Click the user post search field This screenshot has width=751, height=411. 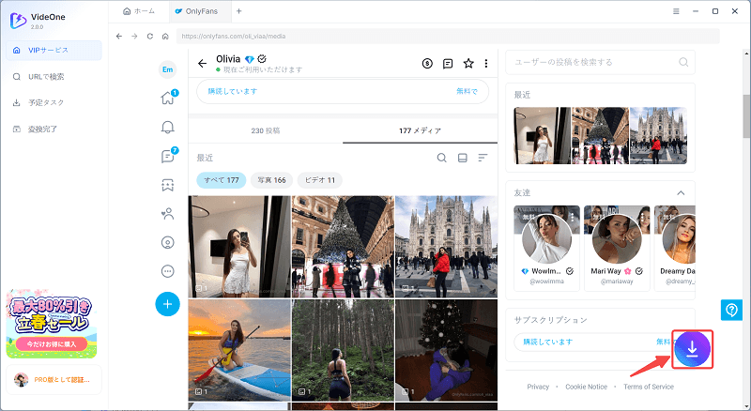pos(591,63)
